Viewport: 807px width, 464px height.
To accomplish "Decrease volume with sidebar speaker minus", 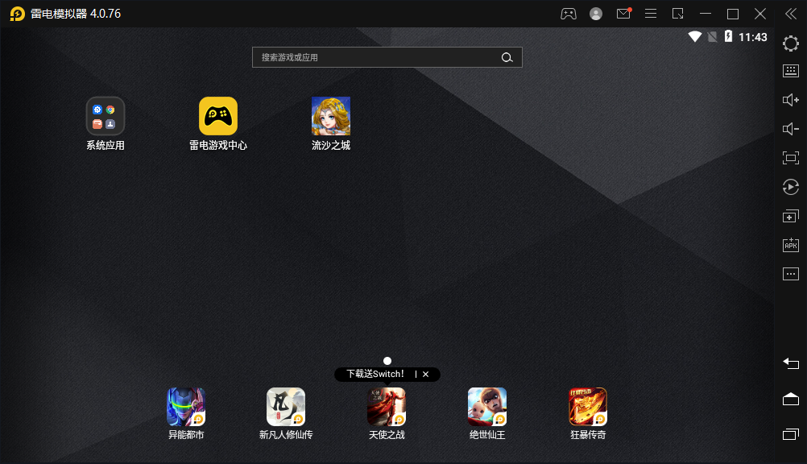I will click(791, 129).
